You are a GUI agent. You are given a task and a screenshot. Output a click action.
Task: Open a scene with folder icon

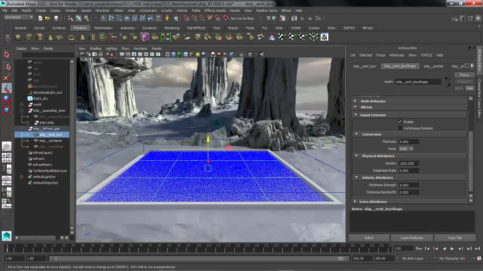point(48,18)
